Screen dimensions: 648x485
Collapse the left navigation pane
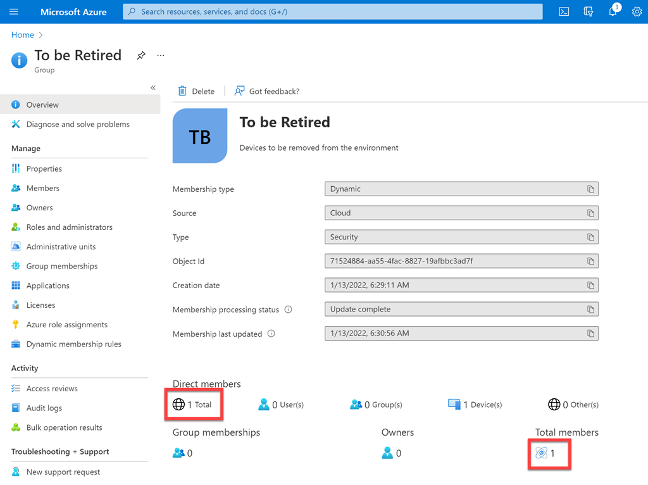(x=153, y=88)
